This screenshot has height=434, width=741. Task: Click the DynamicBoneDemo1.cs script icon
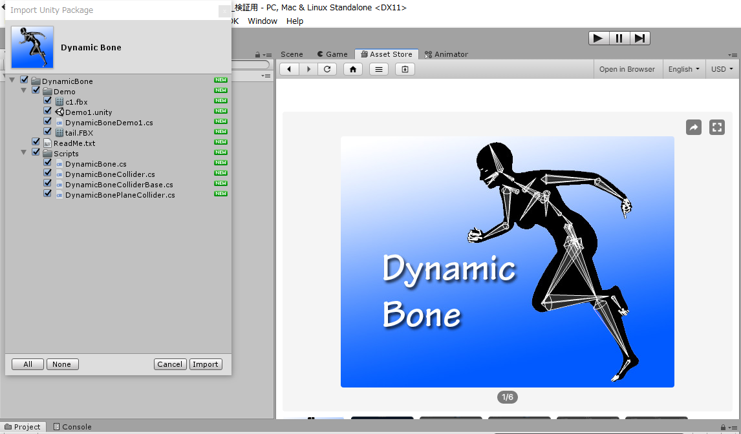tap(59, 122)
